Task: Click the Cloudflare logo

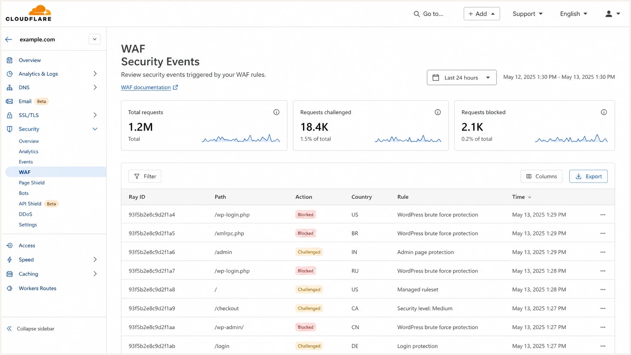Action: point(28,13)
